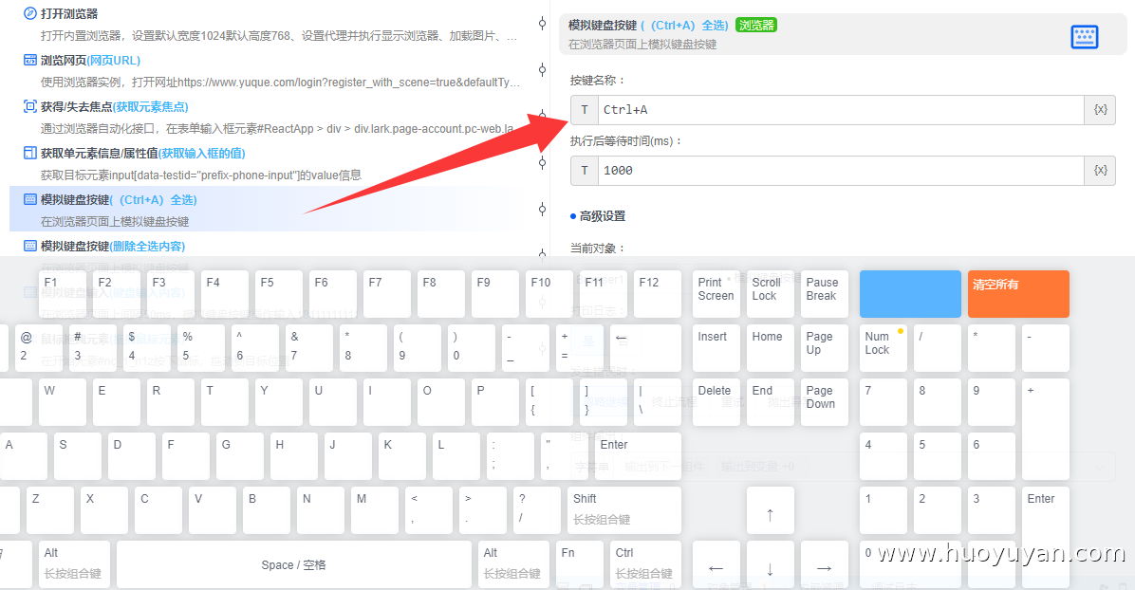Click the question mark slash key

(x=536, y=510)
